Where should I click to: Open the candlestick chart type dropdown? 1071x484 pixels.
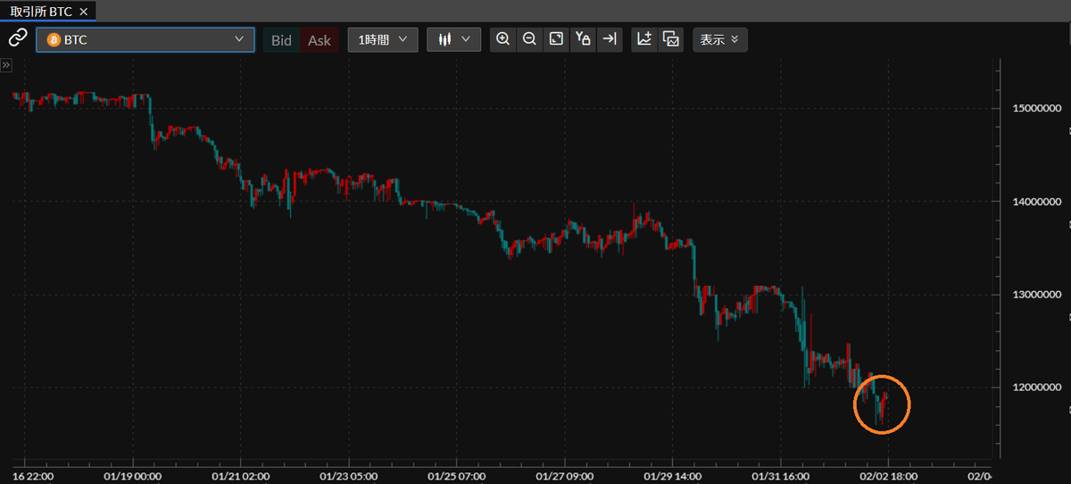454,40
